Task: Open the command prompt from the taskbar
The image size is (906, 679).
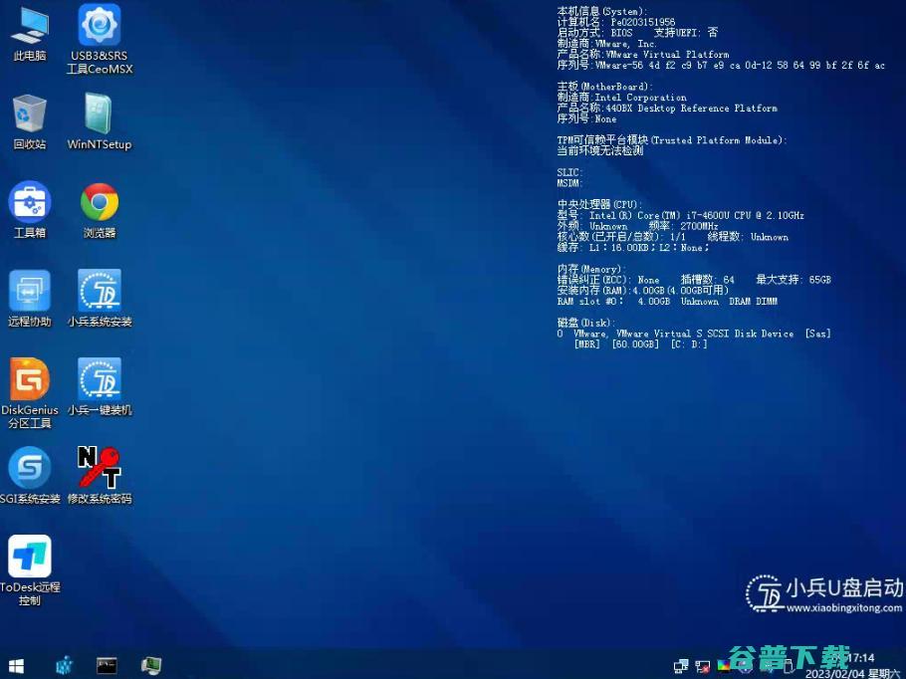Action: pos(106,665)
